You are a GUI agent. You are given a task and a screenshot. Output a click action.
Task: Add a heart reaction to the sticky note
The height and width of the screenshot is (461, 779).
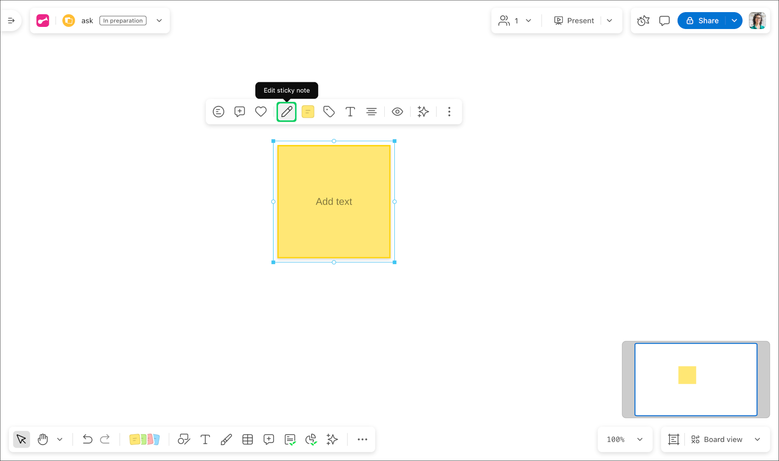tap(261, 112)
